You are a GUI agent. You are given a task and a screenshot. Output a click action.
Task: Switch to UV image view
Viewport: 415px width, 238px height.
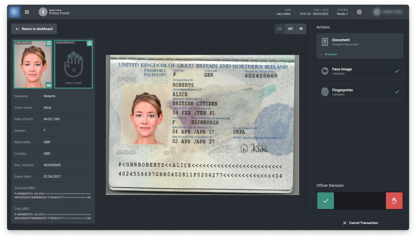290,29
